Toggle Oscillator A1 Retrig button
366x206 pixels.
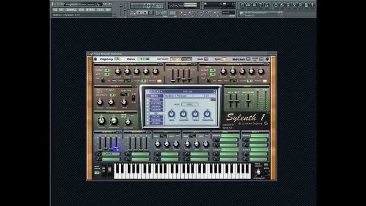(x=159, y=81)
